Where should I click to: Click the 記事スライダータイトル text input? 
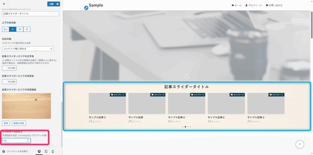31,14
